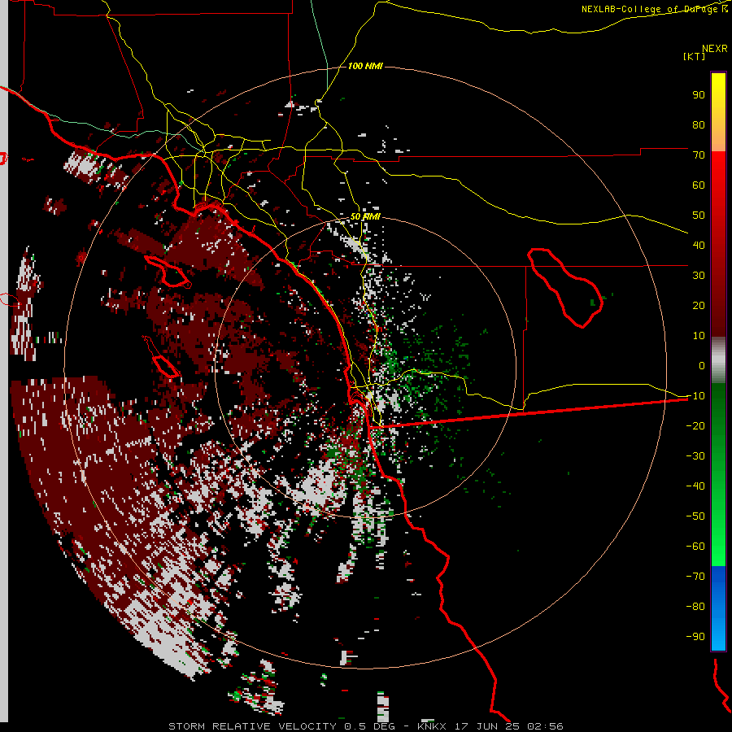The image size is (732, 732).
Task: Click the 70 value on the velocity scale
Action: pos(699,155)
